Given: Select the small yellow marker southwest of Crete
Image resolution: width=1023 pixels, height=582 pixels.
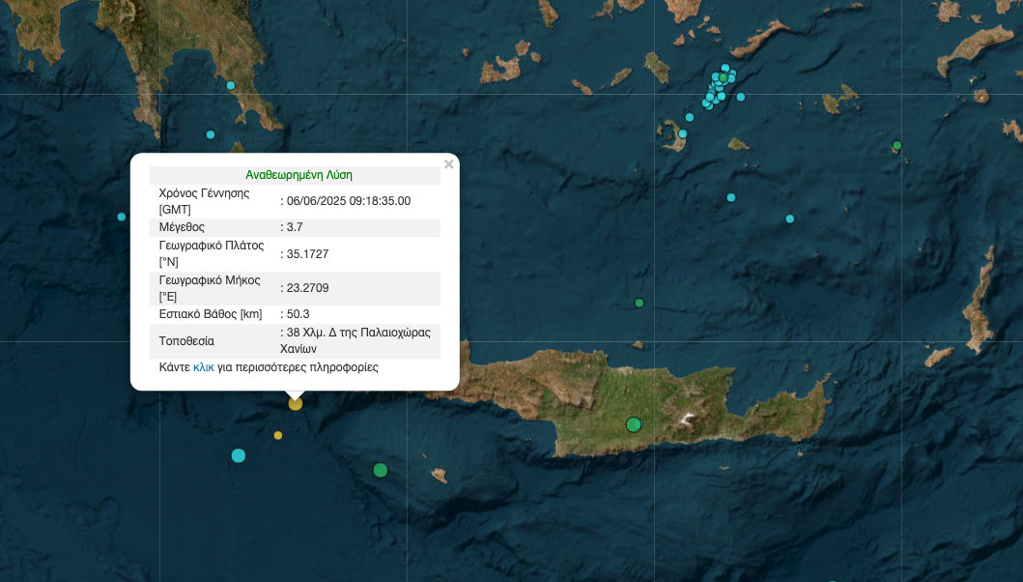Looking at the screenshot, I should pyautogui.click(x=278, y=435).
